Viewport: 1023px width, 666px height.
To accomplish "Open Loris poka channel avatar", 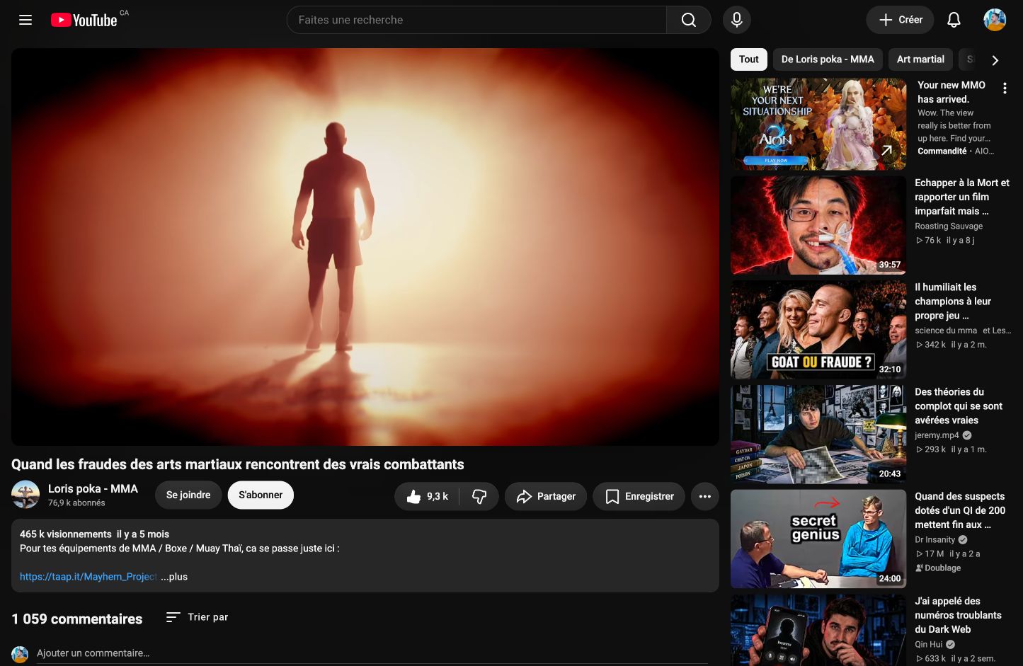I will [x=25, y=495].
